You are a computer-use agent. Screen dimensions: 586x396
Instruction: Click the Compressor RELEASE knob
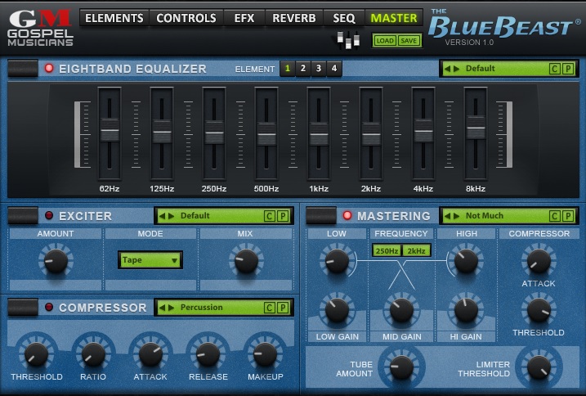(x=208, y=353)
